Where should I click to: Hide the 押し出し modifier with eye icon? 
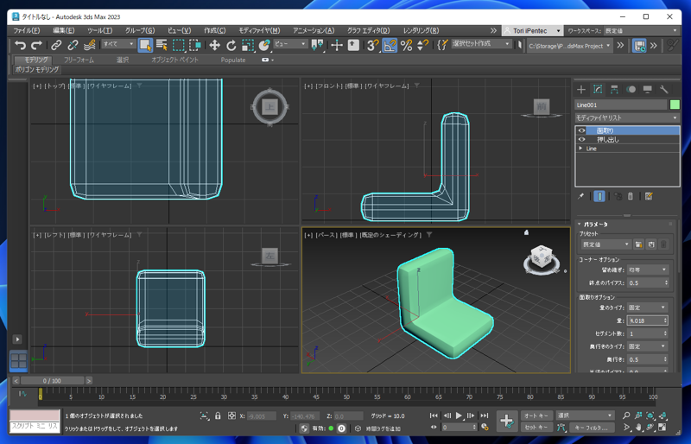click(x=581, y=139)
